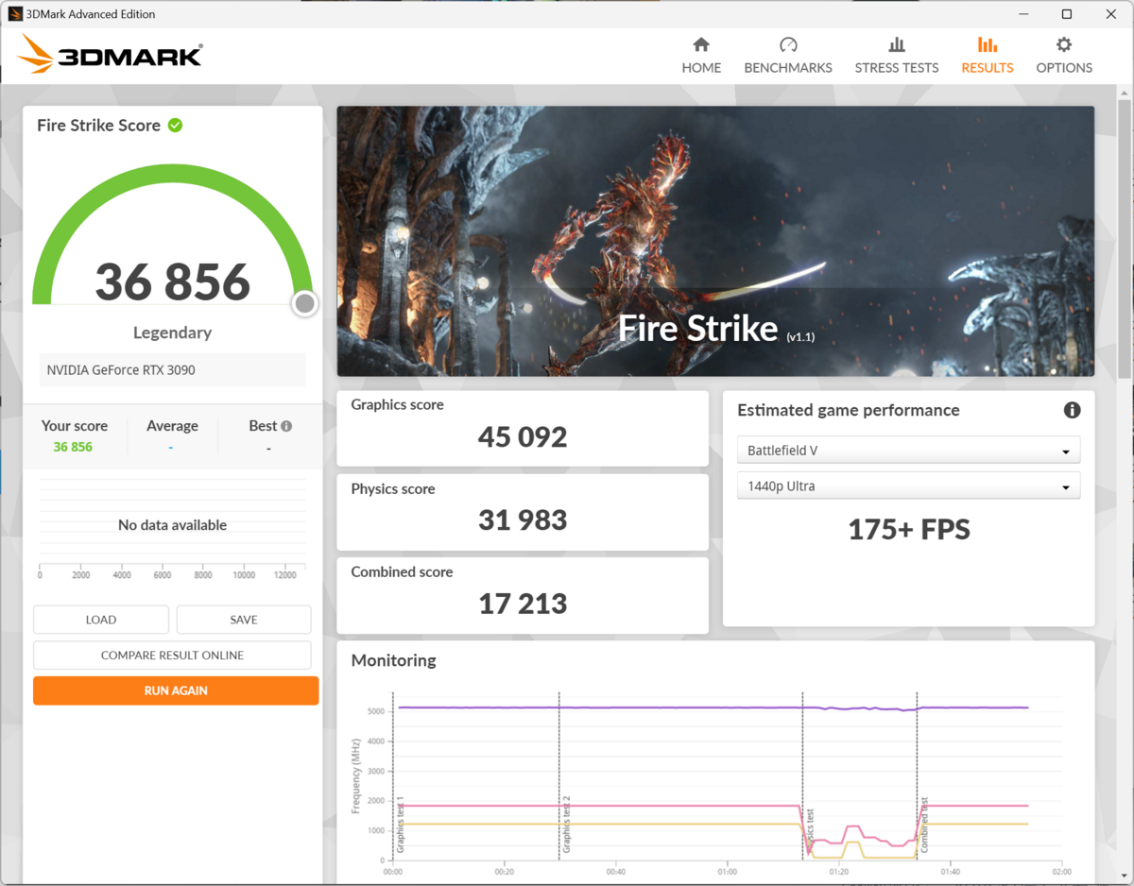
Task: Click the No data available text
Action: pos(172,525)
